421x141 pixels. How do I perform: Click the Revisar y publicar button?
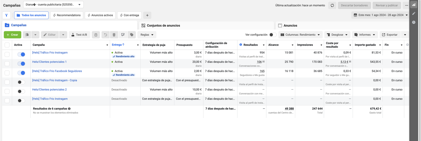(387, 5)
